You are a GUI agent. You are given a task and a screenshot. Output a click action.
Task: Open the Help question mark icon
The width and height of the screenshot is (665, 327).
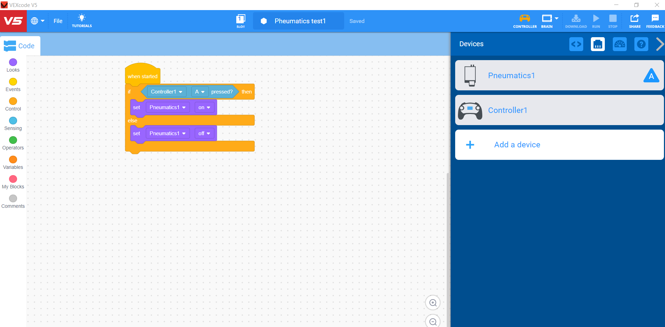coord(641,44)
